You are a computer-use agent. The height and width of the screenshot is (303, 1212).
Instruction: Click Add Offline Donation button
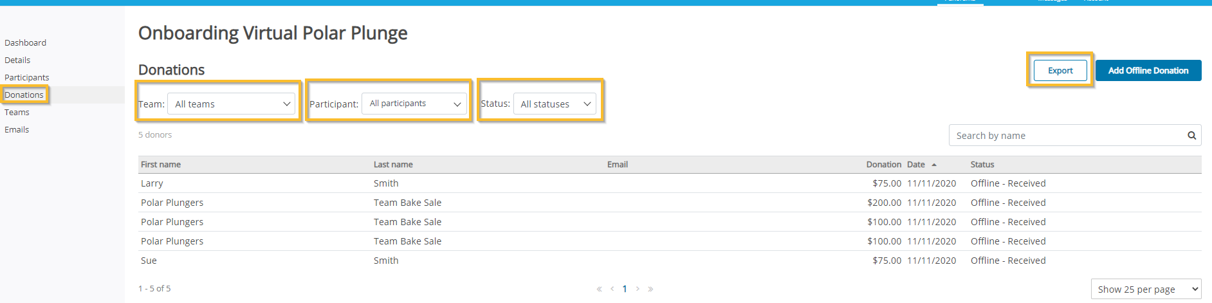coord(1148,71)
